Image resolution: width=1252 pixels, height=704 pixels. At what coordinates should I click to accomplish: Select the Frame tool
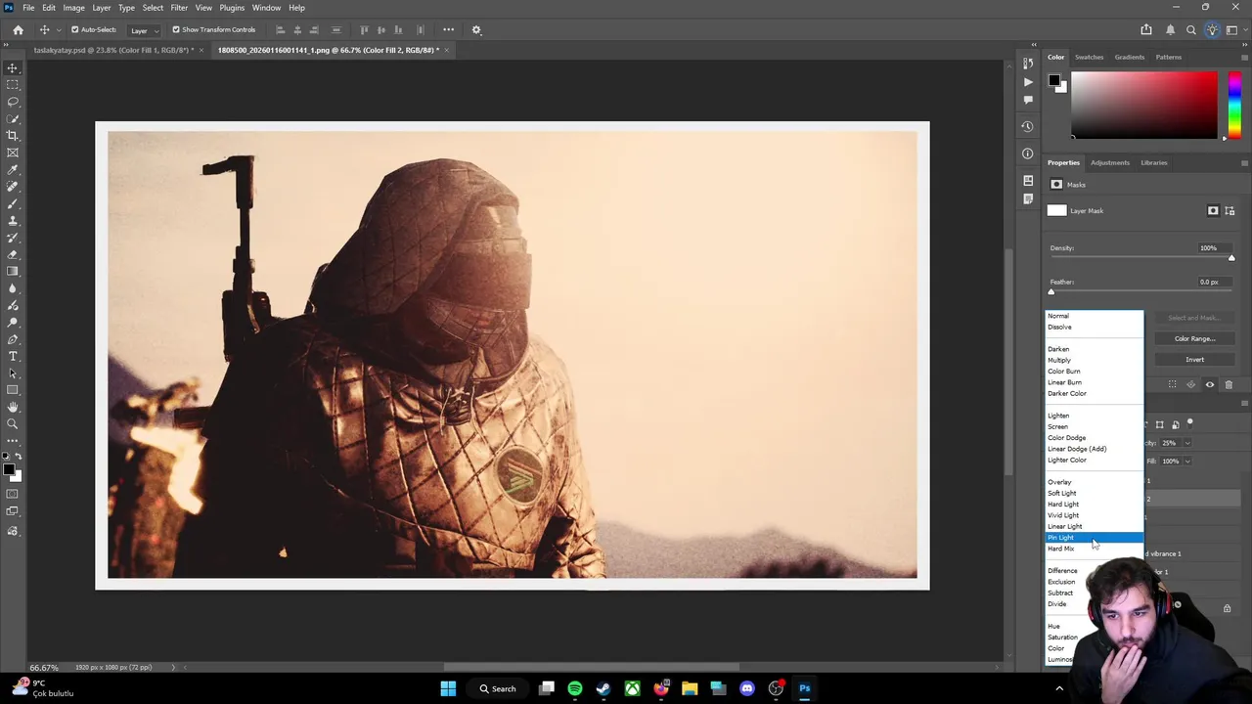[13, 153]
